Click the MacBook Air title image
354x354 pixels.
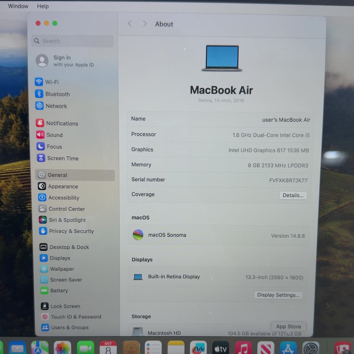[222, 58]
